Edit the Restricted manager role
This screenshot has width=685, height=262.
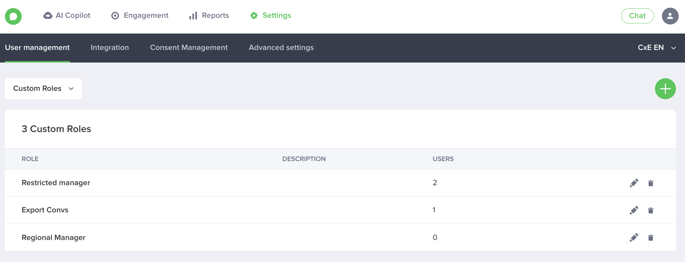pyautogui.click(x=634, y=183)
